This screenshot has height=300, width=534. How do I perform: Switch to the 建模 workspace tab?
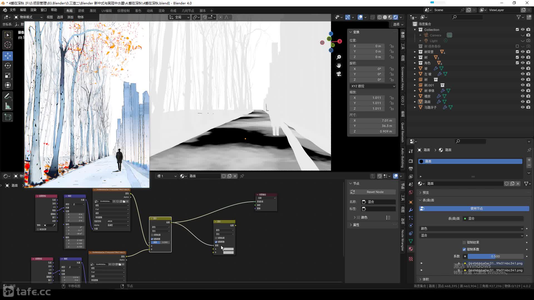coord(81,11)
